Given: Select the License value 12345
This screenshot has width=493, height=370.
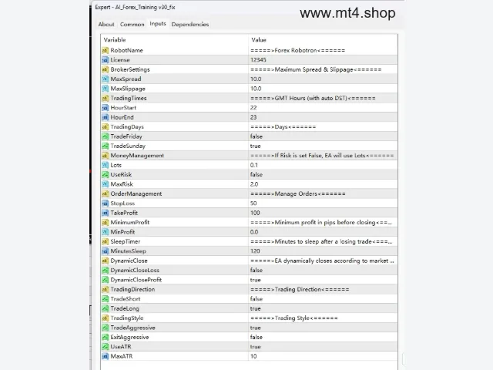Looking at the screenshot, I should point(258,60).
